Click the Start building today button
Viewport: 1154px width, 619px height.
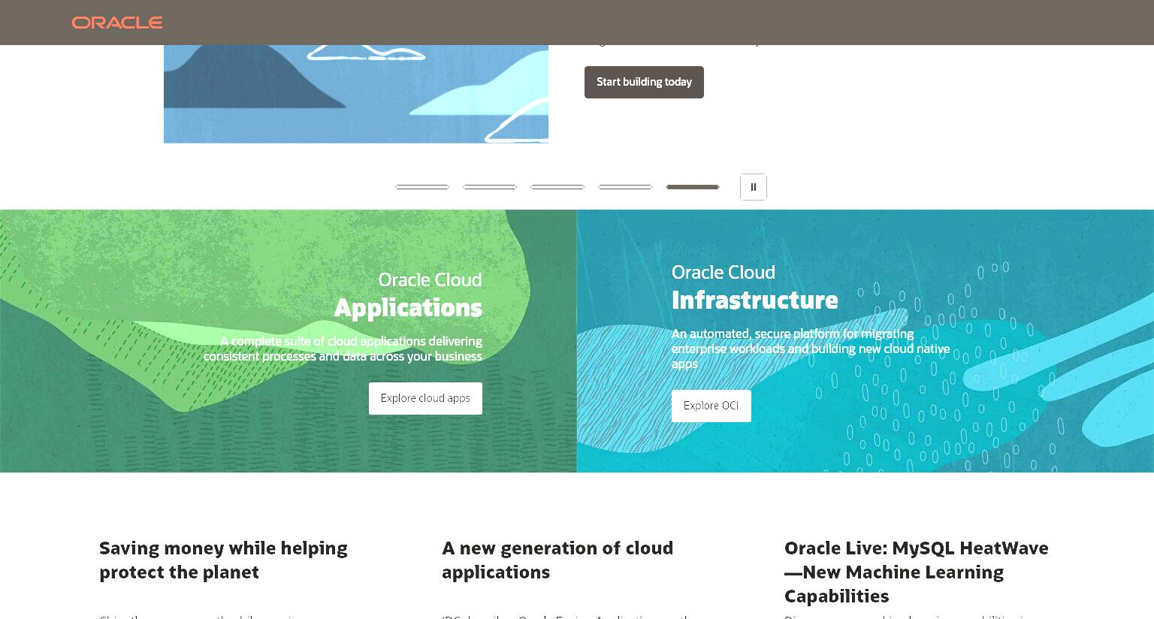coord(644,82)
